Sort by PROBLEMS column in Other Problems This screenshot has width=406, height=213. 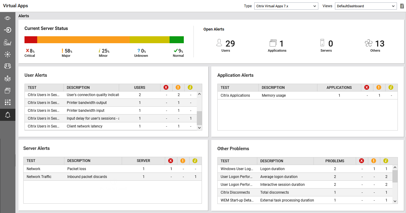pyautogui.click(x=334, y=161)
